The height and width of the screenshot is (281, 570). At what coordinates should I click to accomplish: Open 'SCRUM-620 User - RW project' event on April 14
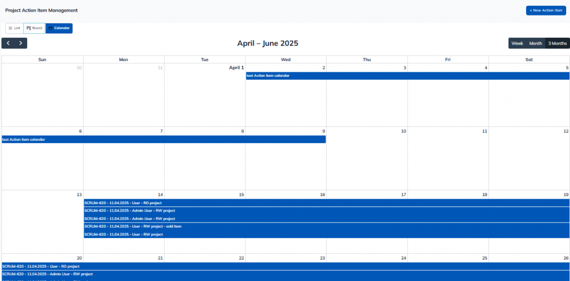pyautogui.click(x=326, y=235)
